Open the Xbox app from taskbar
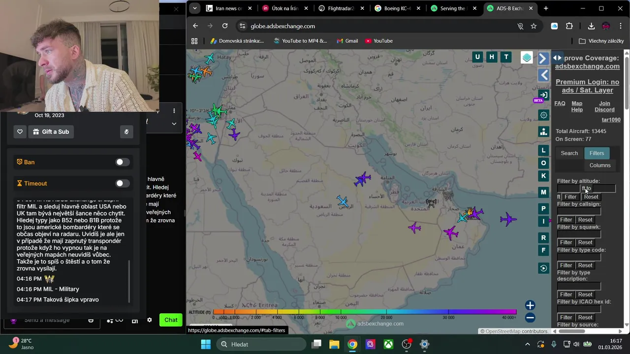 coord(388,344)
